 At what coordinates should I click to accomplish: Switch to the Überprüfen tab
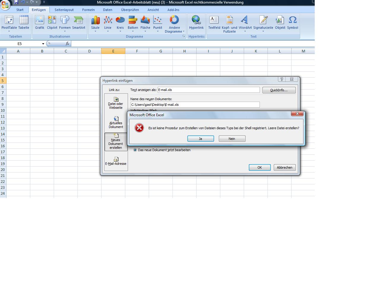point(130,10)
